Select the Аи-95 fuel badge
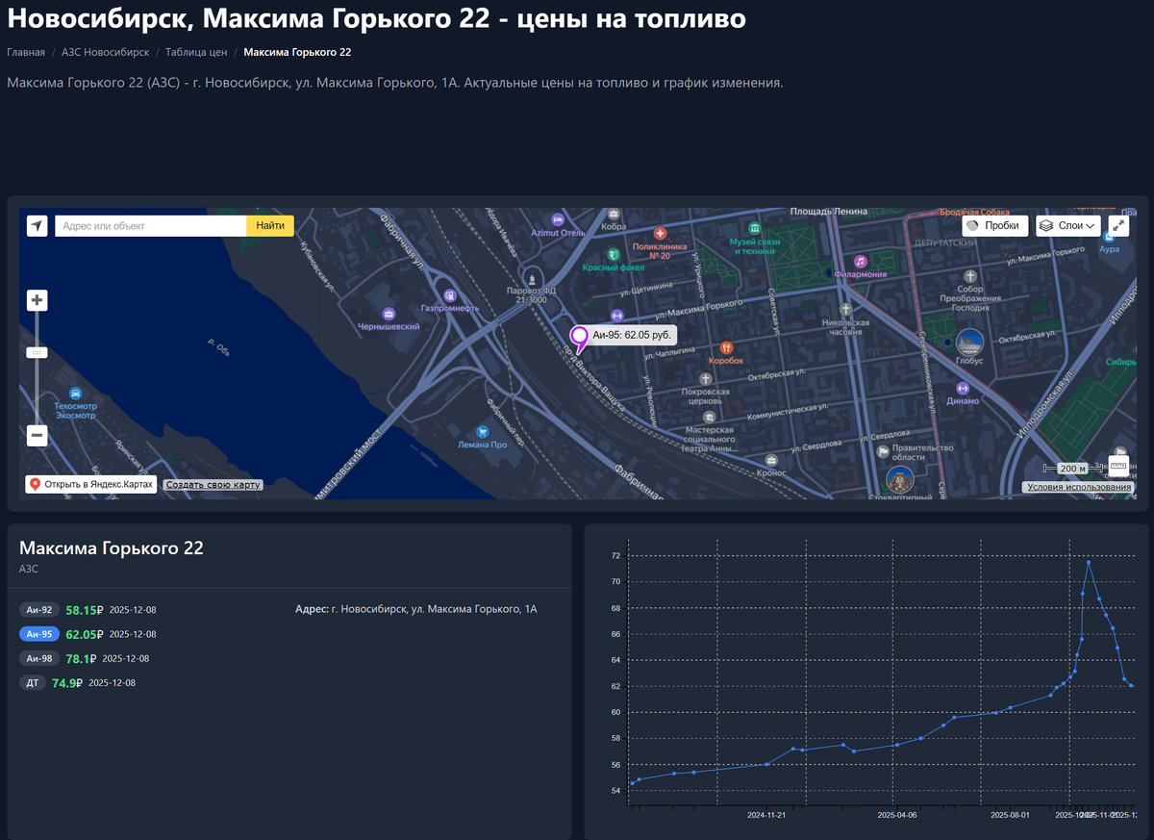This screenshot has height=840, width=1154. (x=39, y=634)
